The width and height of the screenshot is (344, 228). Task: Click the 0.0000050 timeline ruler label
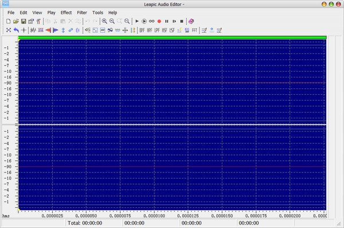click(86, 216)
